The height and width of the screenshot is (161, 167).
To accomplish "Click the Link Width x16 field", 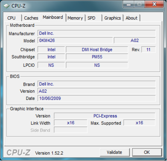I will point(71,123).
